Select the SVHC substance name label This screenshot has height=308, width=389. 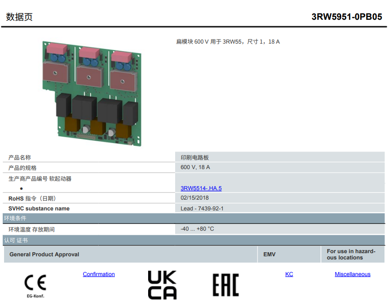(39, 209)
